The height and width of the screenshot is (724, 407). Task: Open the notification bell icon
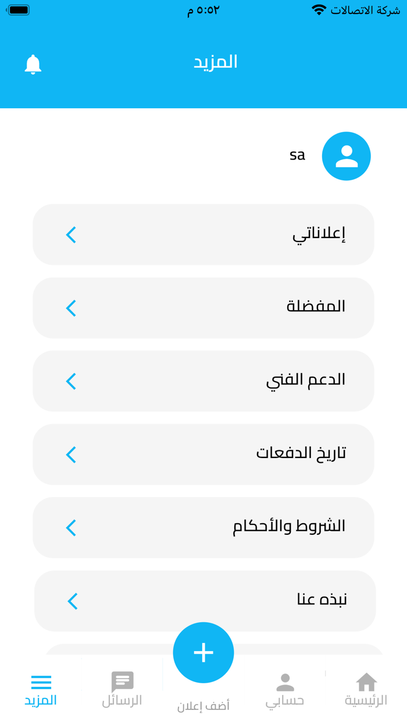tap(33, 65)
